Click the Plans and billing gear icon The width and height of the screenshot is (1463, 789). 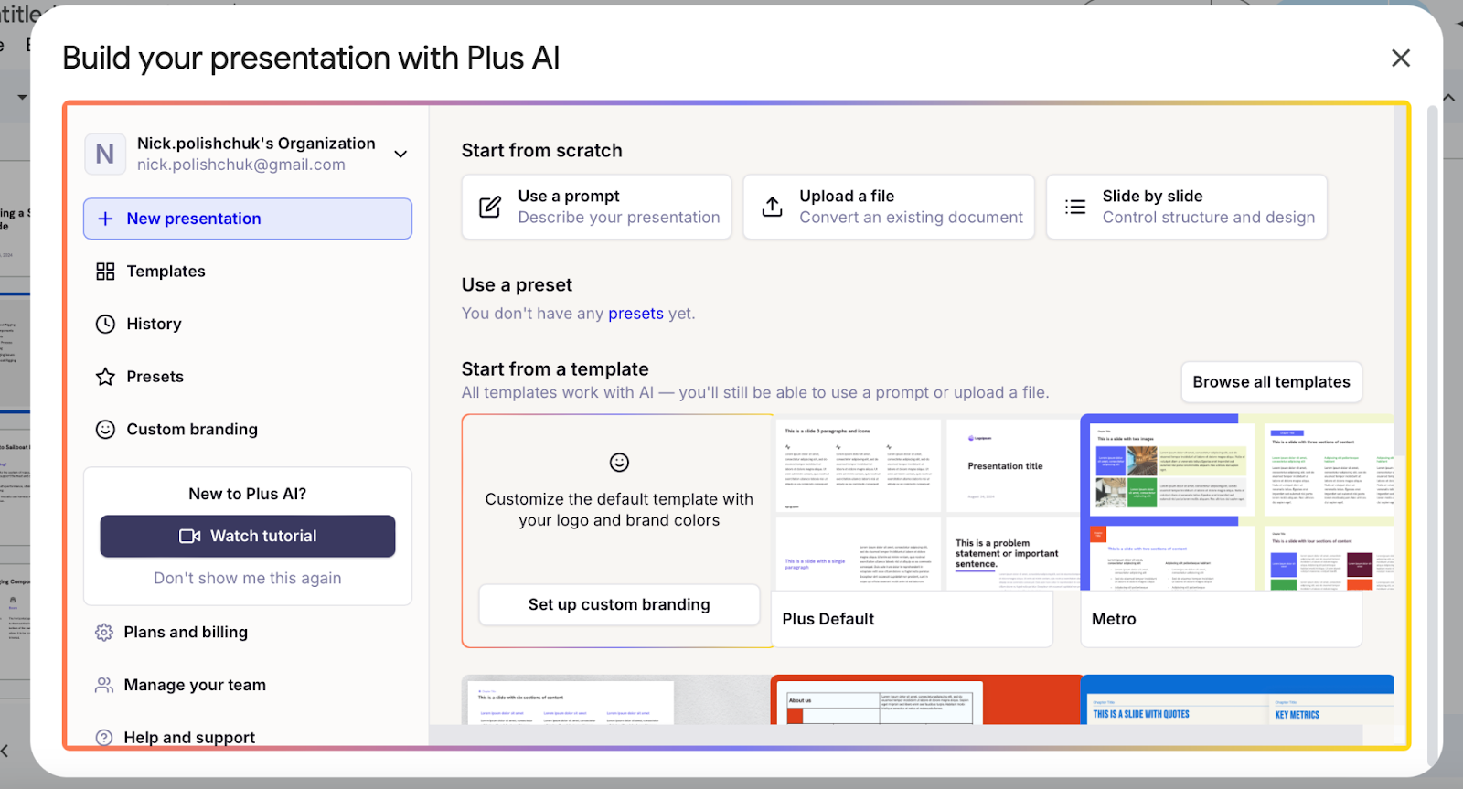pos(104,632)
